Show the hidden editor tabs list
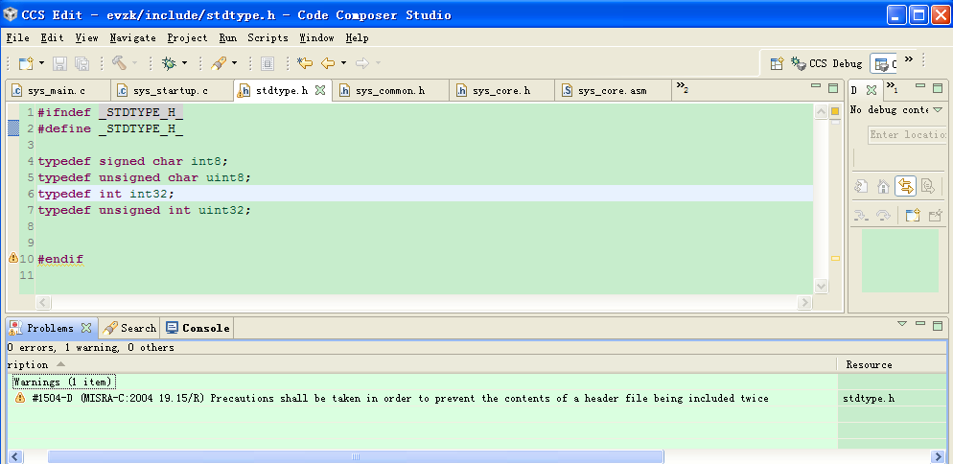The image size is (953, 464). (x=682, y=87)
